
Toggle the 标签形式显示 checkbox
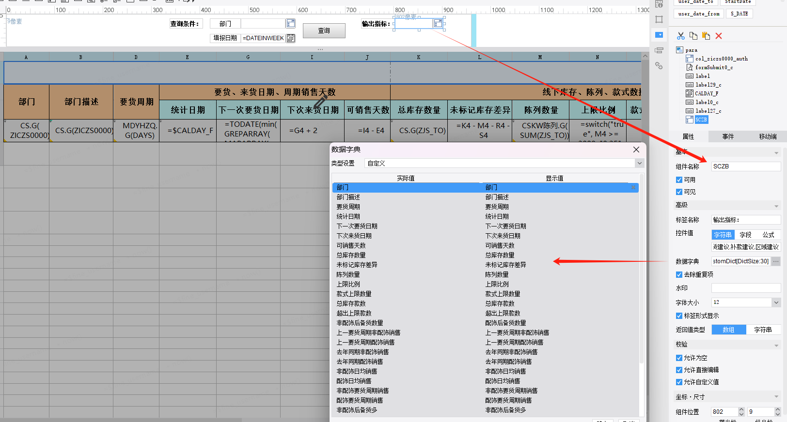(x=679, y=316)
